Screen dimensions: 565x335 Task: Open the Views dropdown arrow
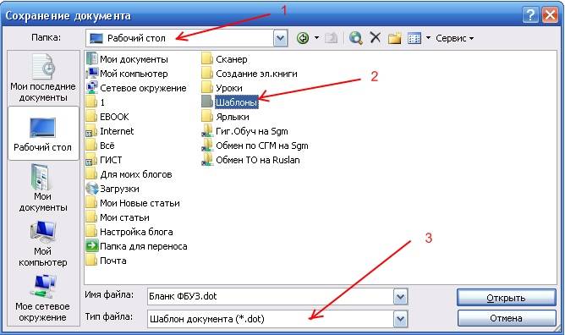pyautogui.click(x=428, y=38)
